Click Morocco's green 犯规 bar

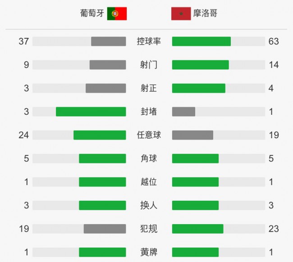[197, 229]
